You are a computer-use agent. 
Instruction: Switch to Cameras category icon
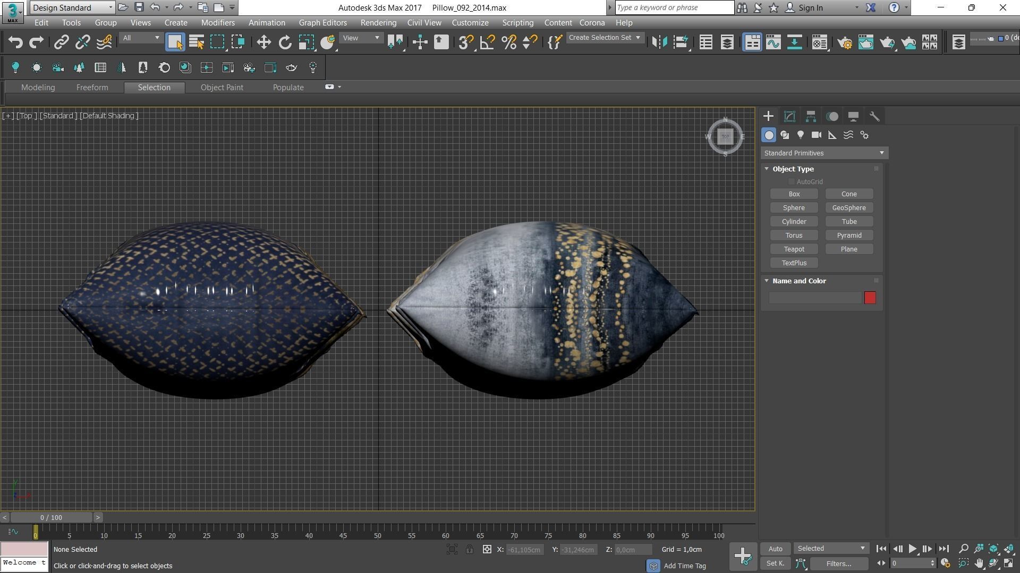coord(817,135)
